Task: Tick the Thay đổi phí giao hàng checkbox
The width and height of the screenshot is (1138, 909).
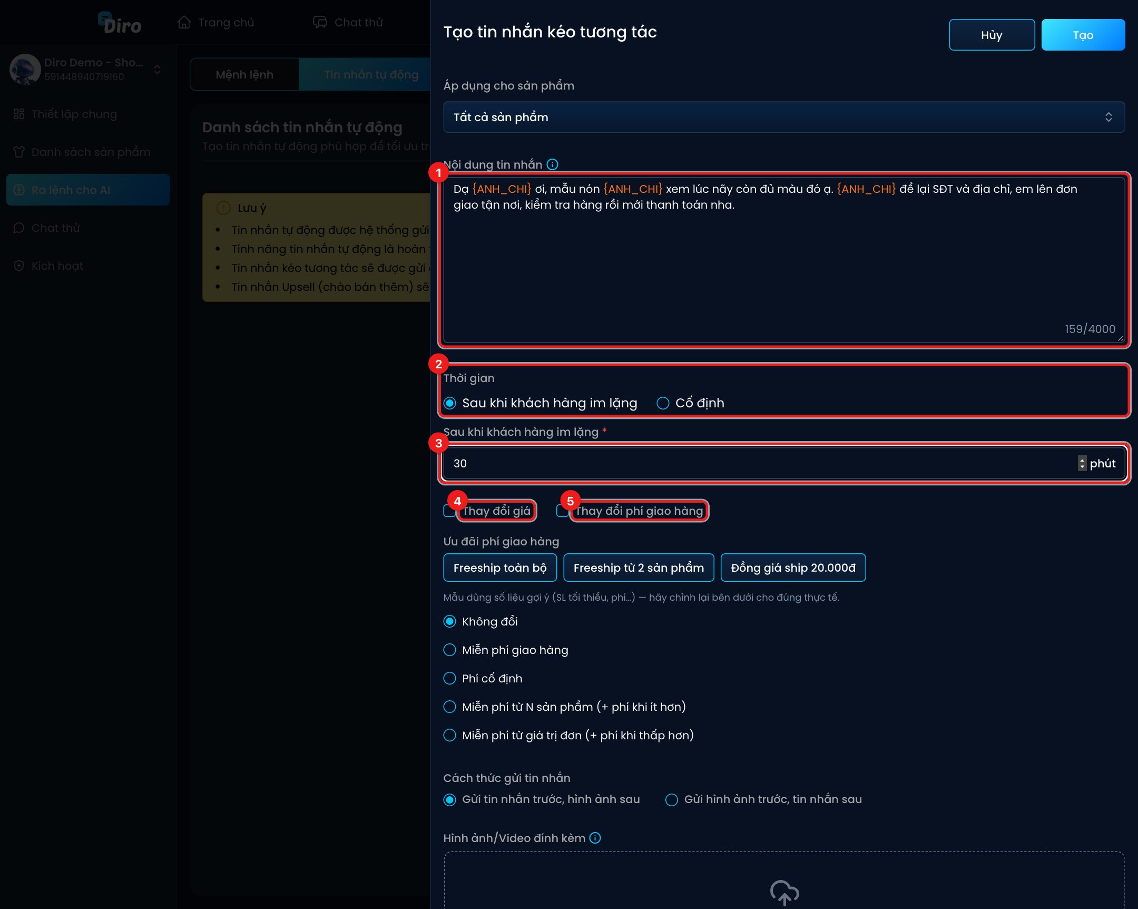Action: [562, 511]
